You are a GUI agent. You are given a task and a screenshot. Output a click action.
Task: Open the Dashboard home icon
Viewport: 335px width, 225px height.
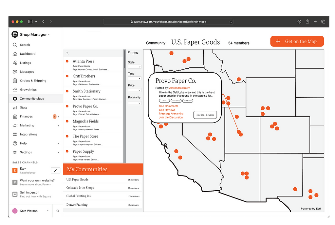[x=15, y=54]
